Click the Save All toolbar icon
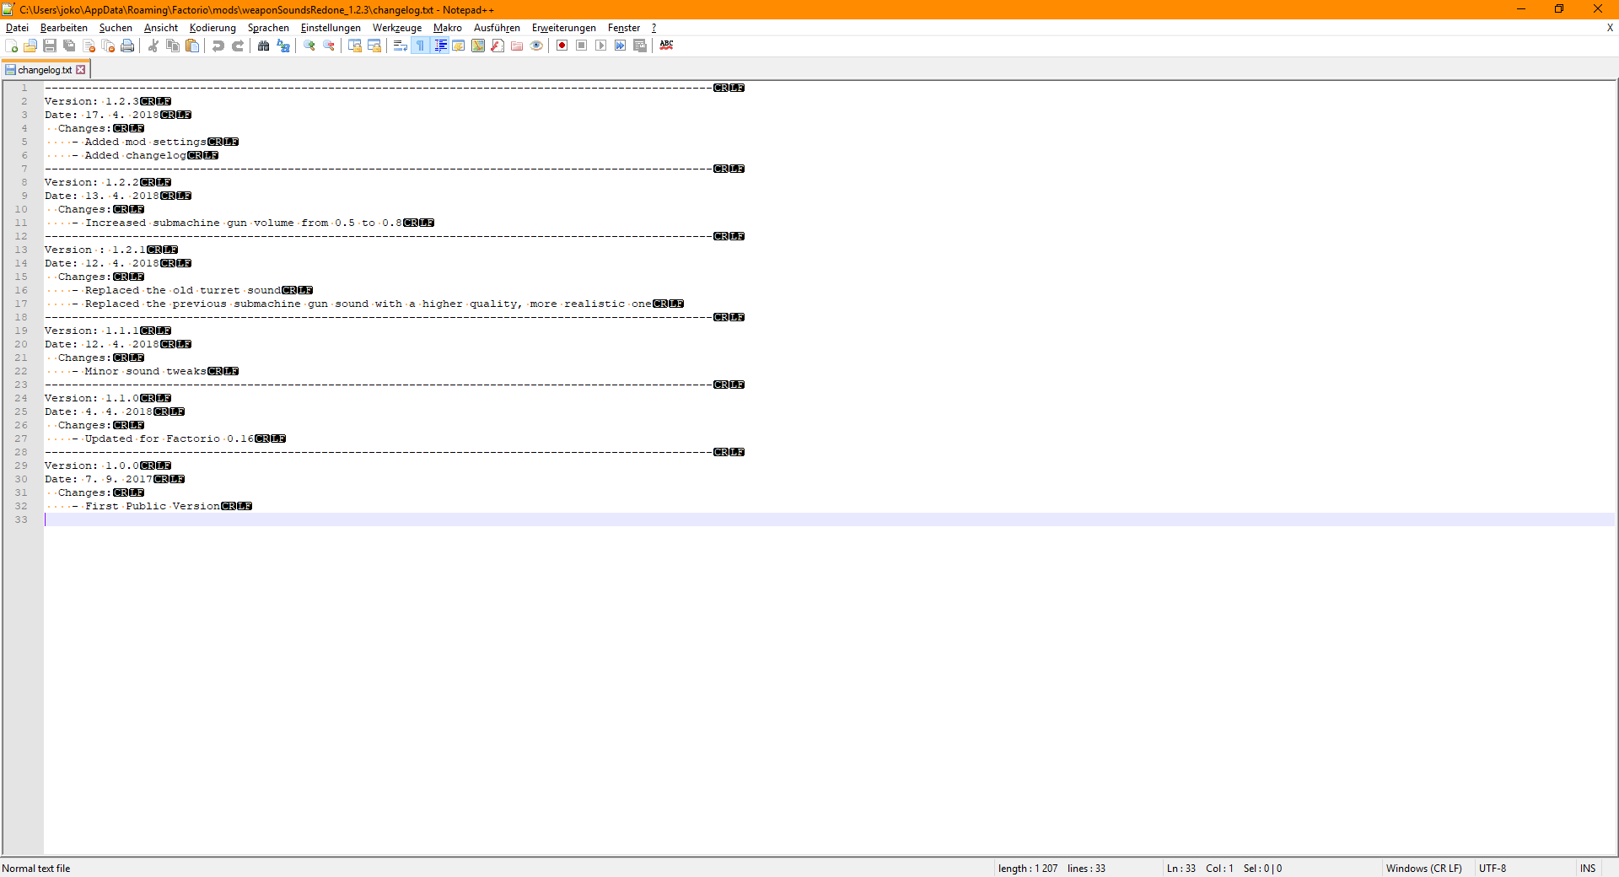1619x877 pixels. [x=69, y=46]
